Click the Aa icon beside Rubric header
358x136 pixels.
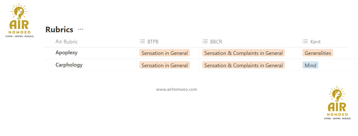pyautogui.click(x=58, y=42)
